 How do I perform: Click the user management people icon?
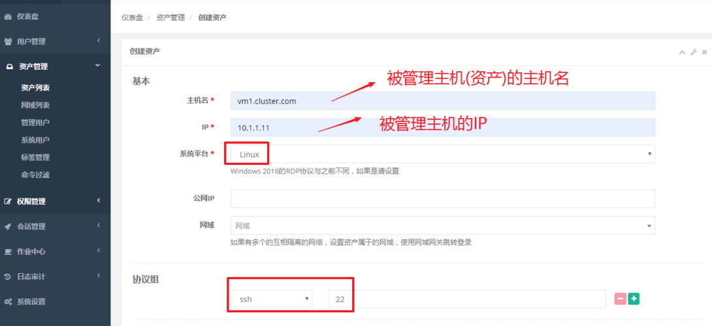coord(8,42)
